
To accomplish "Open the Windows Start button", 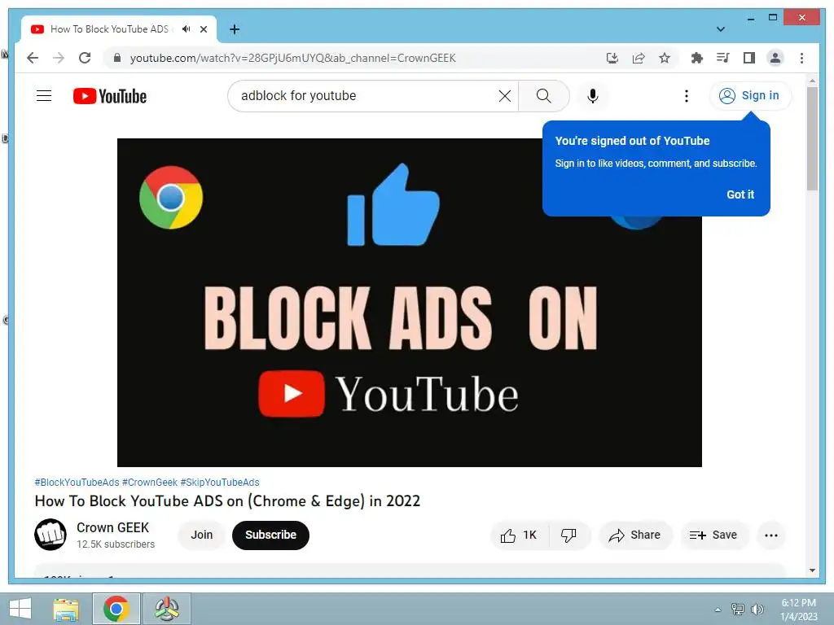I will [20, 609].
